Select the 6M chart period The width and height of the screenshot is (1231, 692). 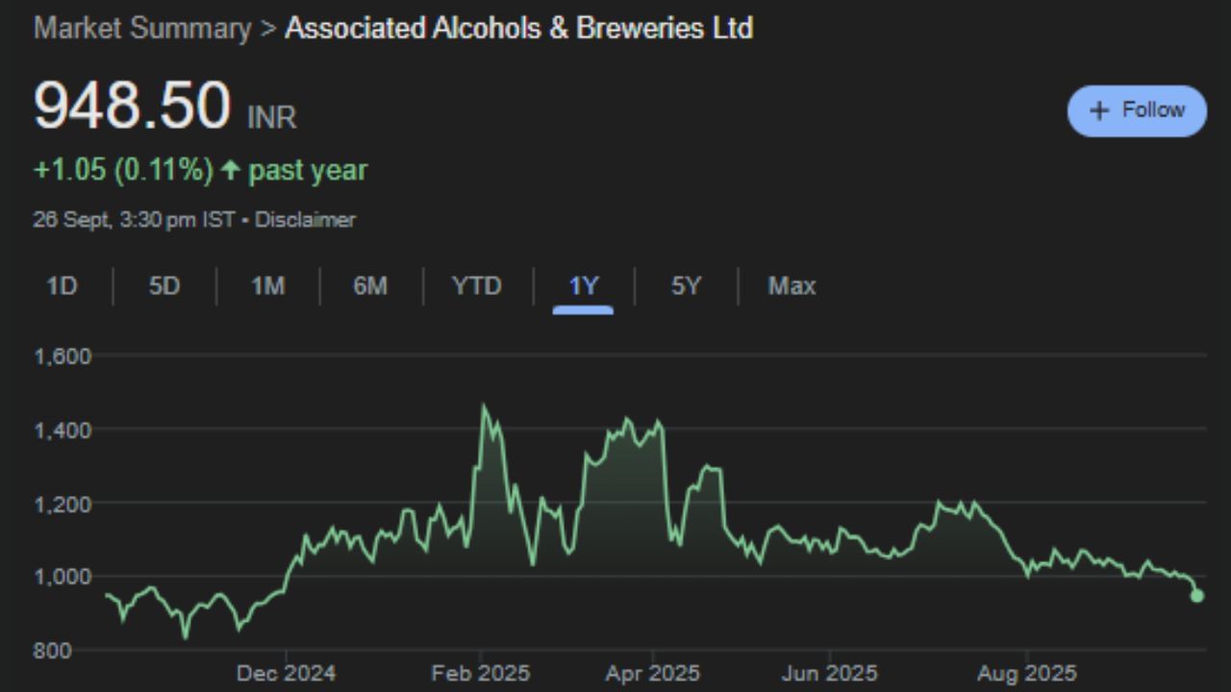click(x=370, y=286)
